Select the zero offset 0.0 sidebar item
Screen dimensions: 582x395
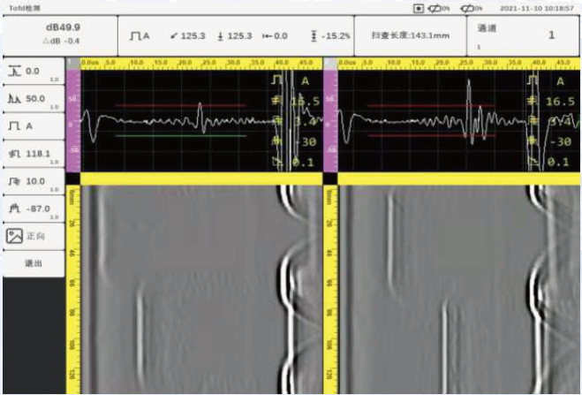tap(34, 71)
